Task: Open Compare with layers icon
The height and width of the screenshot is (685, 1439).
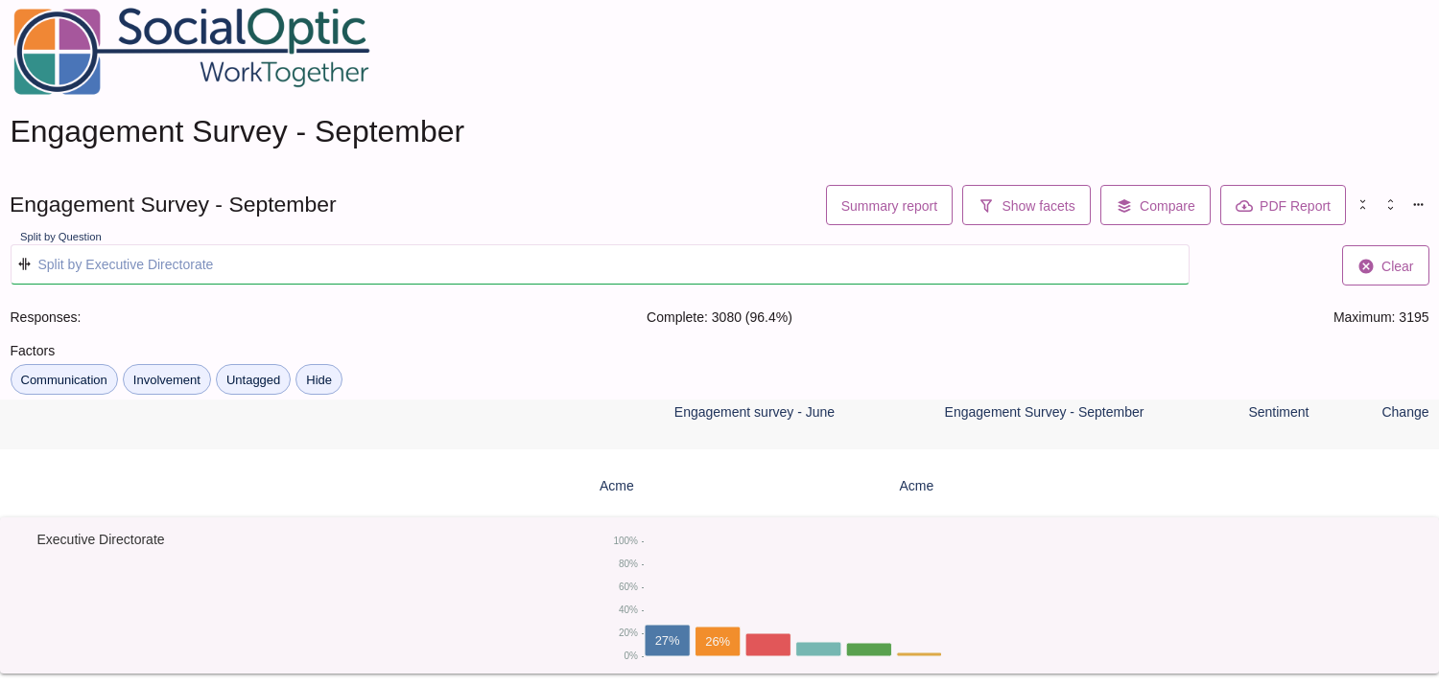Action: pos(1155,205)
